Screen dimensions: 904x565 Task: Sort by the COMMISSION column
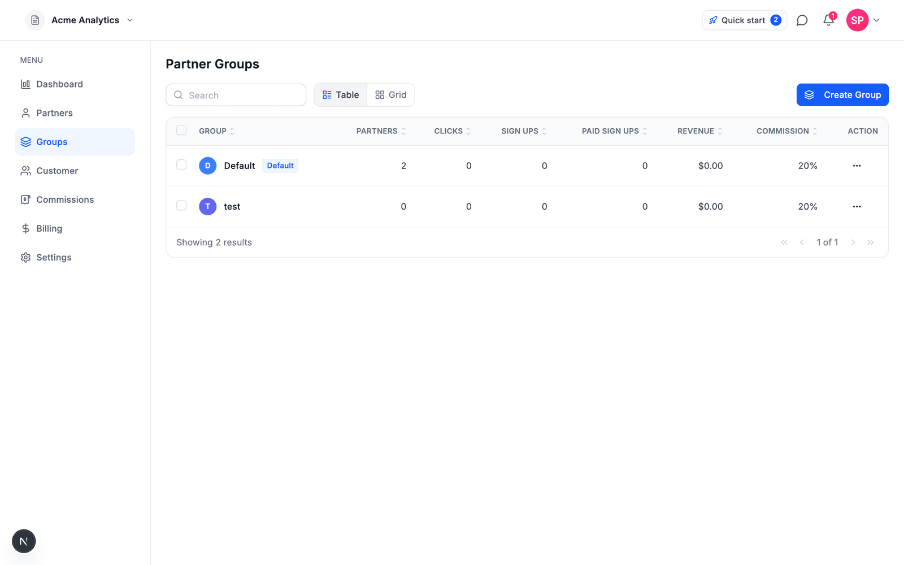coord(787,131)
